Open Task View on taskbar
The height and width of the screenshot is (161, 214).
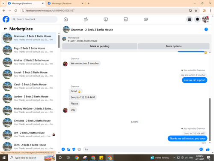tap(68, 158)
